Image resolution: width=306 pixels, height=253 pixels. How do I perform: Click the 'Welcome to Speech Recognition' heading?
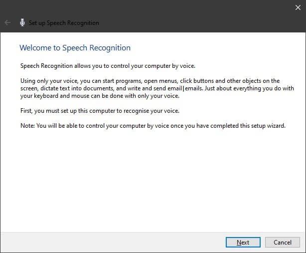75,48
